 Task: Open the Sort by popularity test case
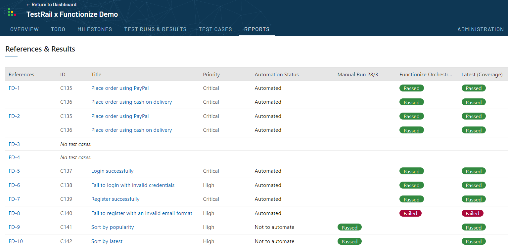point(113,227)
